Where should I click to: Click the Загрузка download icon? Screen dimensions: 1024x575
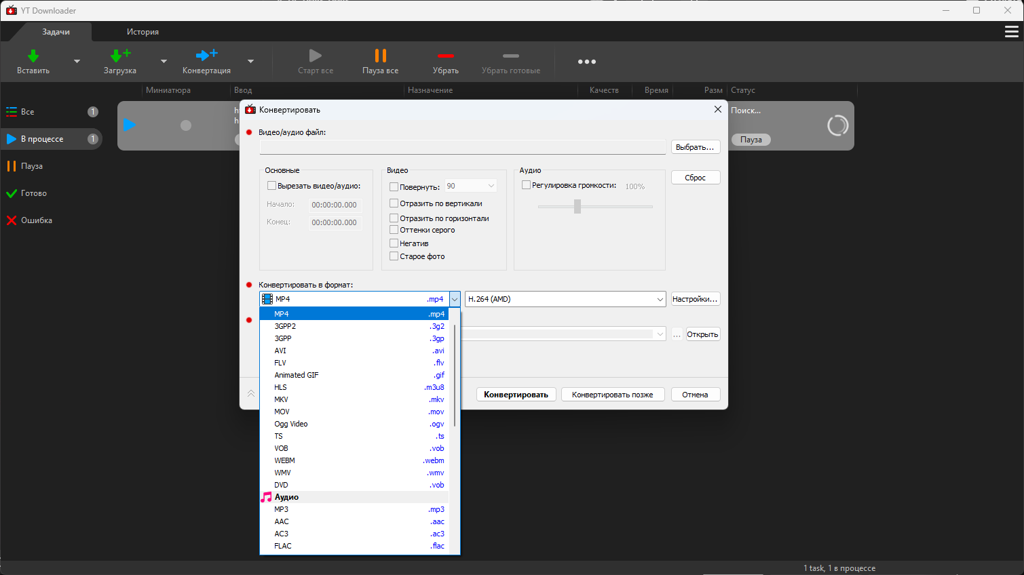(x=119, y=56)
